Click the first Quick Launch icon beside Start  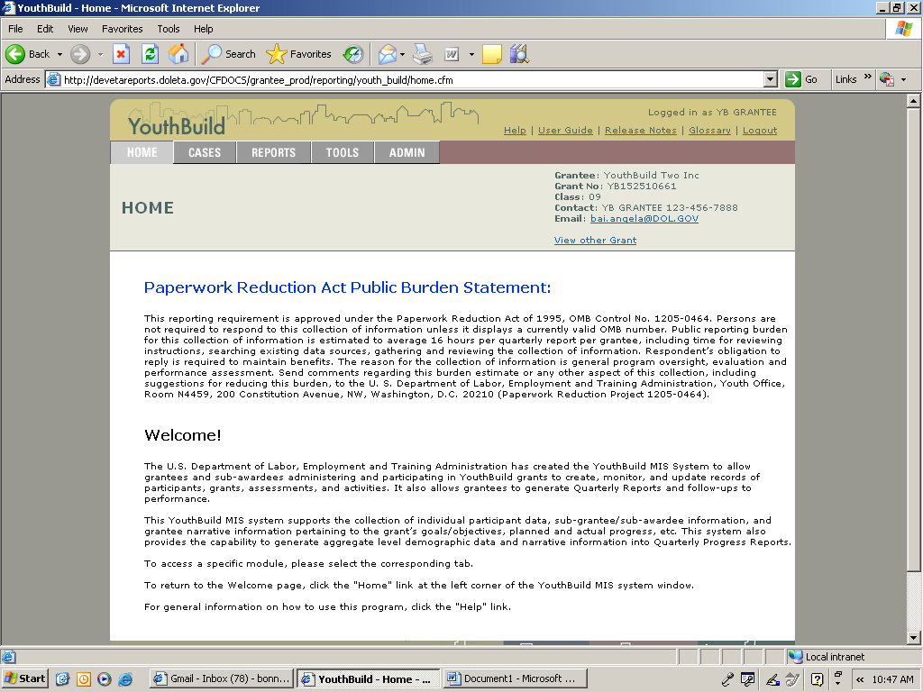62,679
